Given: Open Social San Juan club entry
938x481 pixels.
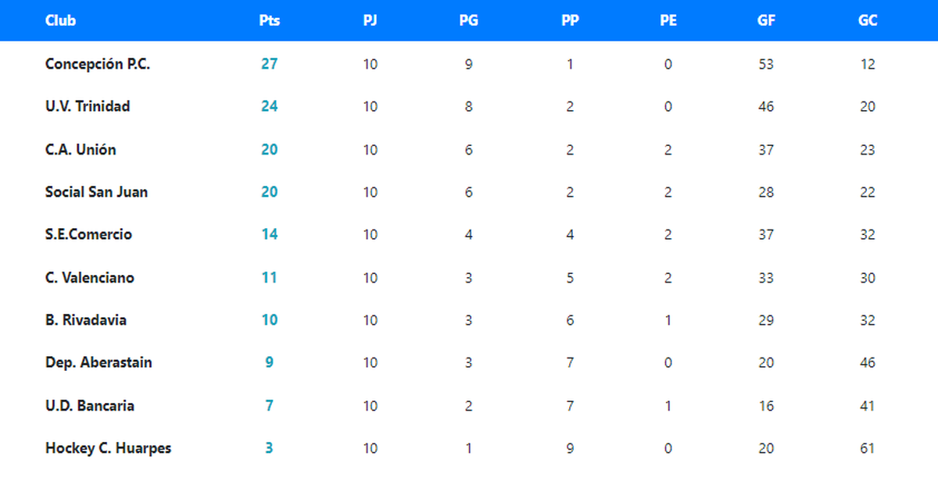Looking at the screenshot, I should coord(96,192).
